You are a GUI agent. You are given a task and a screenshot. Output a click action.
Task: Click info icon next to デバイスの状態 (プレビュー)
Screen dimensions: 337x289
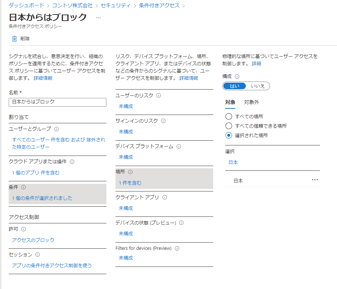click(181, 223)
